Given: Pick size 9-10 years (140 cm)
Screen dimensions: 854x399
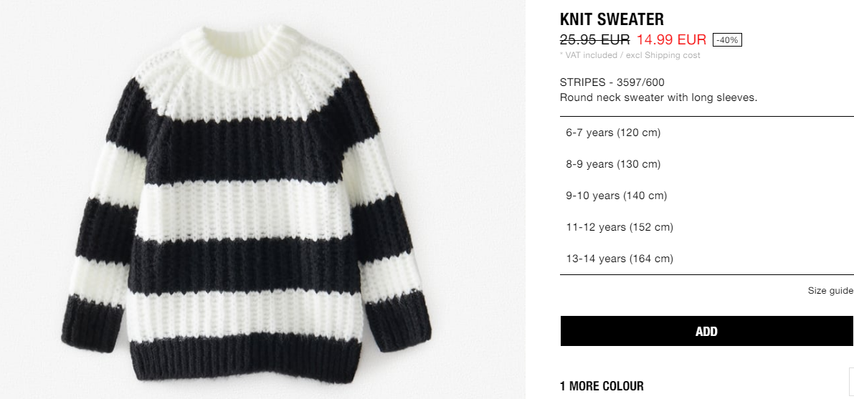Looking at the screenshot, I should pos(707,196).
